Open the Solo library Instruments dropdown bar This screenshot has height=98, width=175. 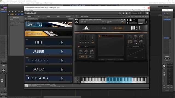click(49, 73)
